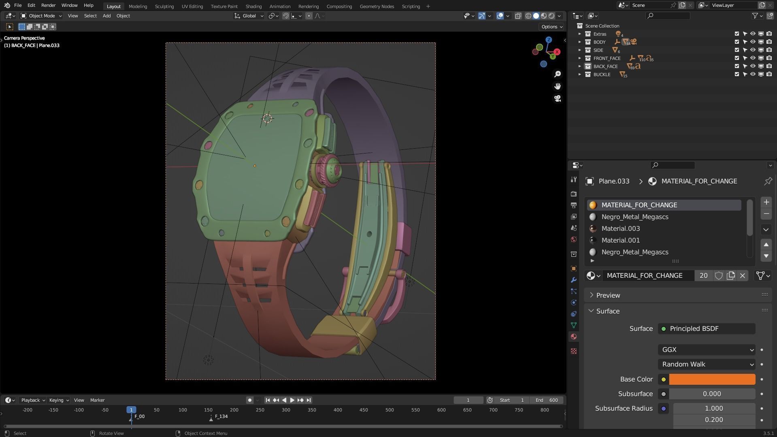
Task: Open the timeline Marker menu
Action: [97, 400]
